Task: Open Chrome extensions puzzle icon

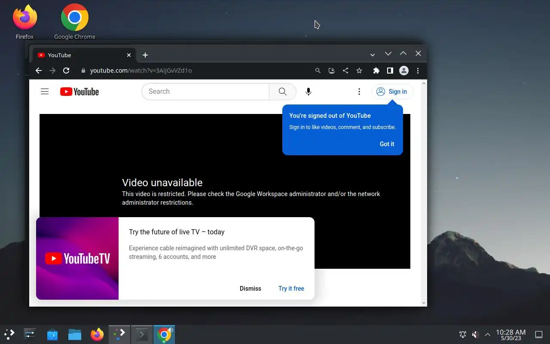Action: 376,71
